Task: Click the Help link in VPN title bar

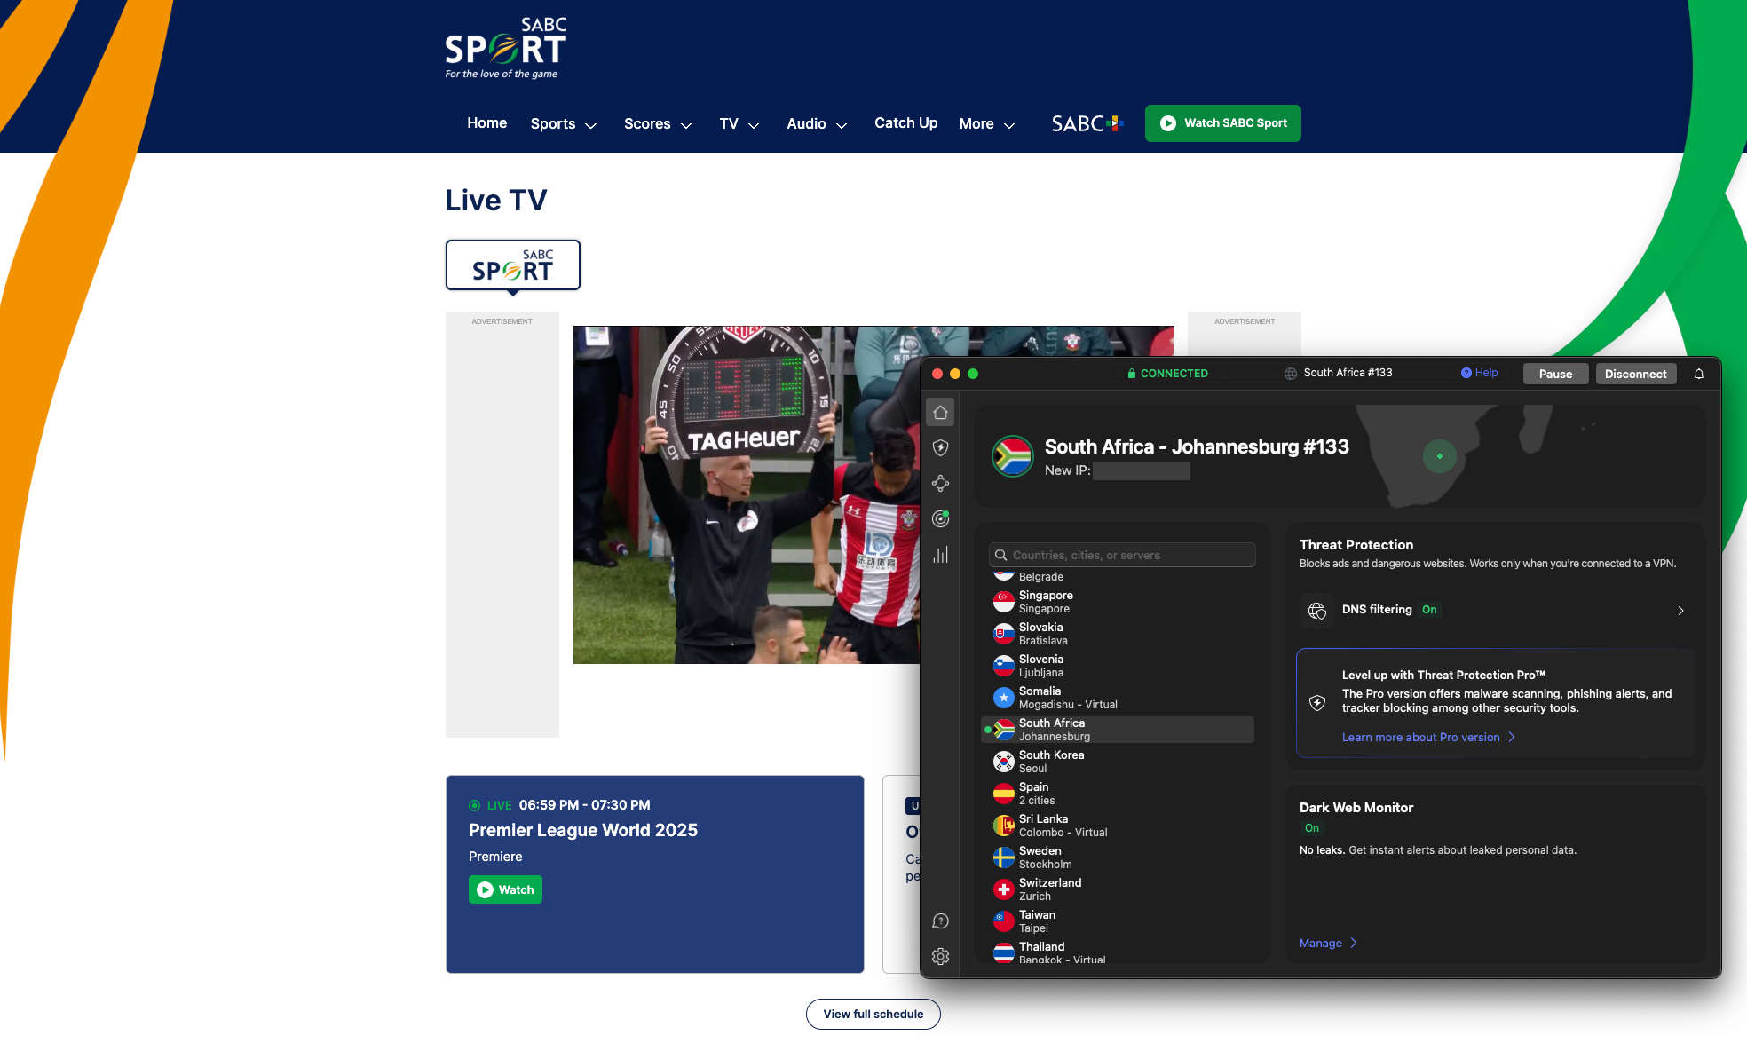Action: (x=1486, y=373)
